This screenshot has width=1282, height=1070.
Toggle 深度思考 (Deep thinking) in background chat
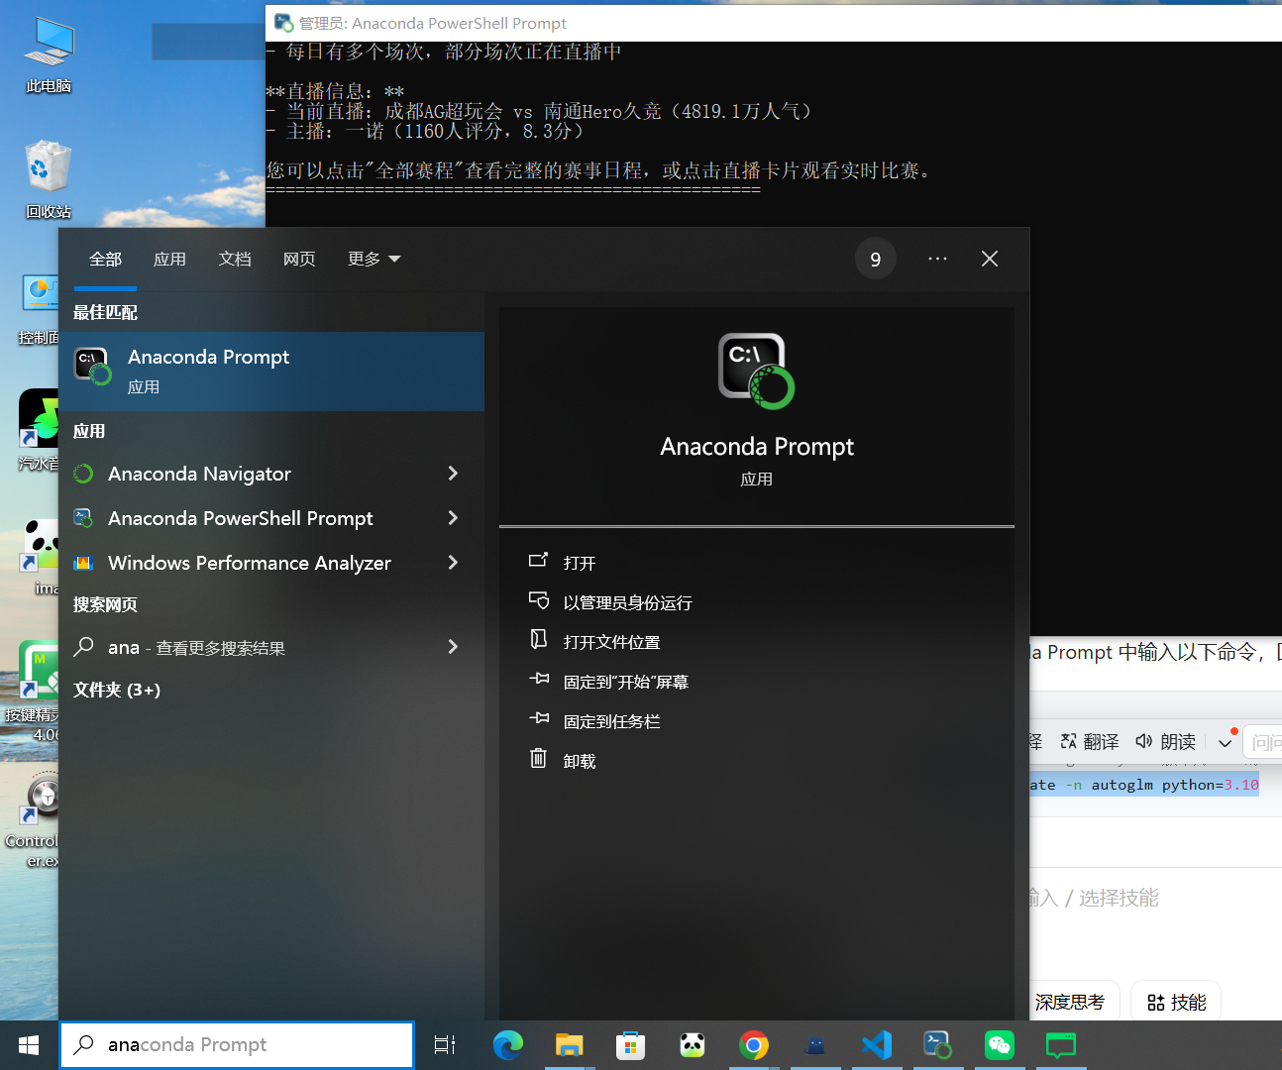click(1070, 1003)
